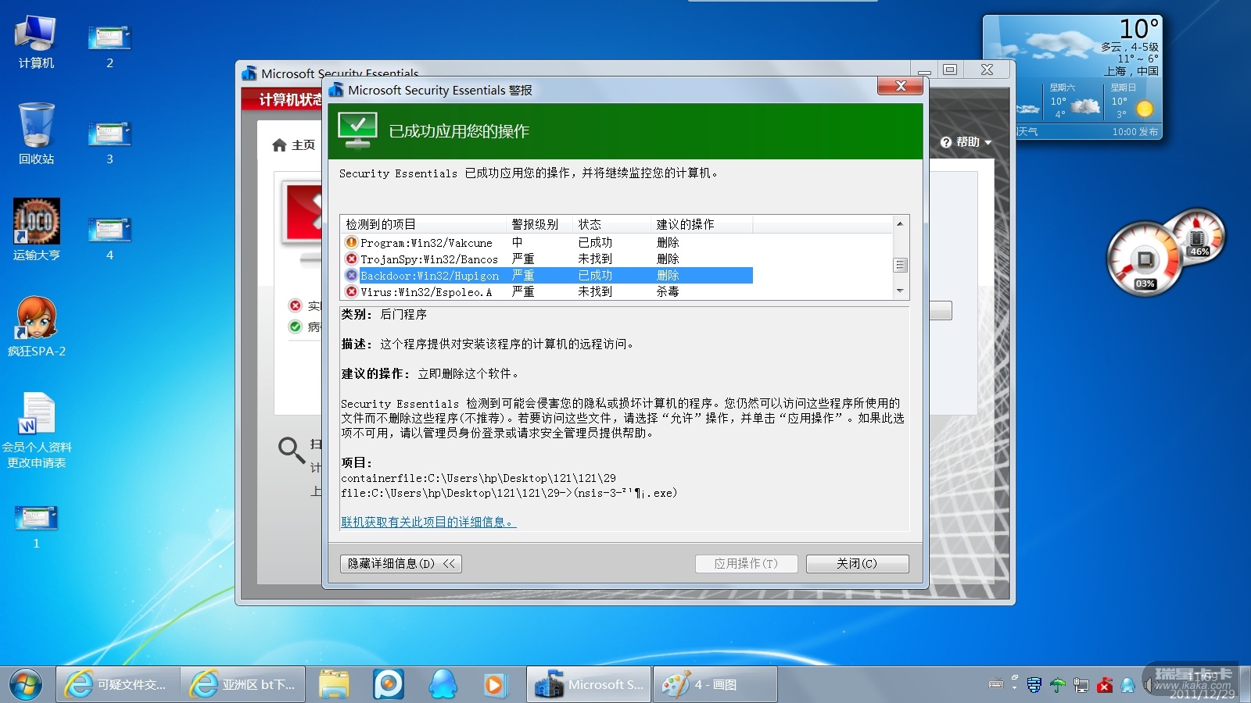The image size is (1251, 703).
Task: Click the blue shield tray icon
Action: pyautogui.click(x=1034, y=685)
